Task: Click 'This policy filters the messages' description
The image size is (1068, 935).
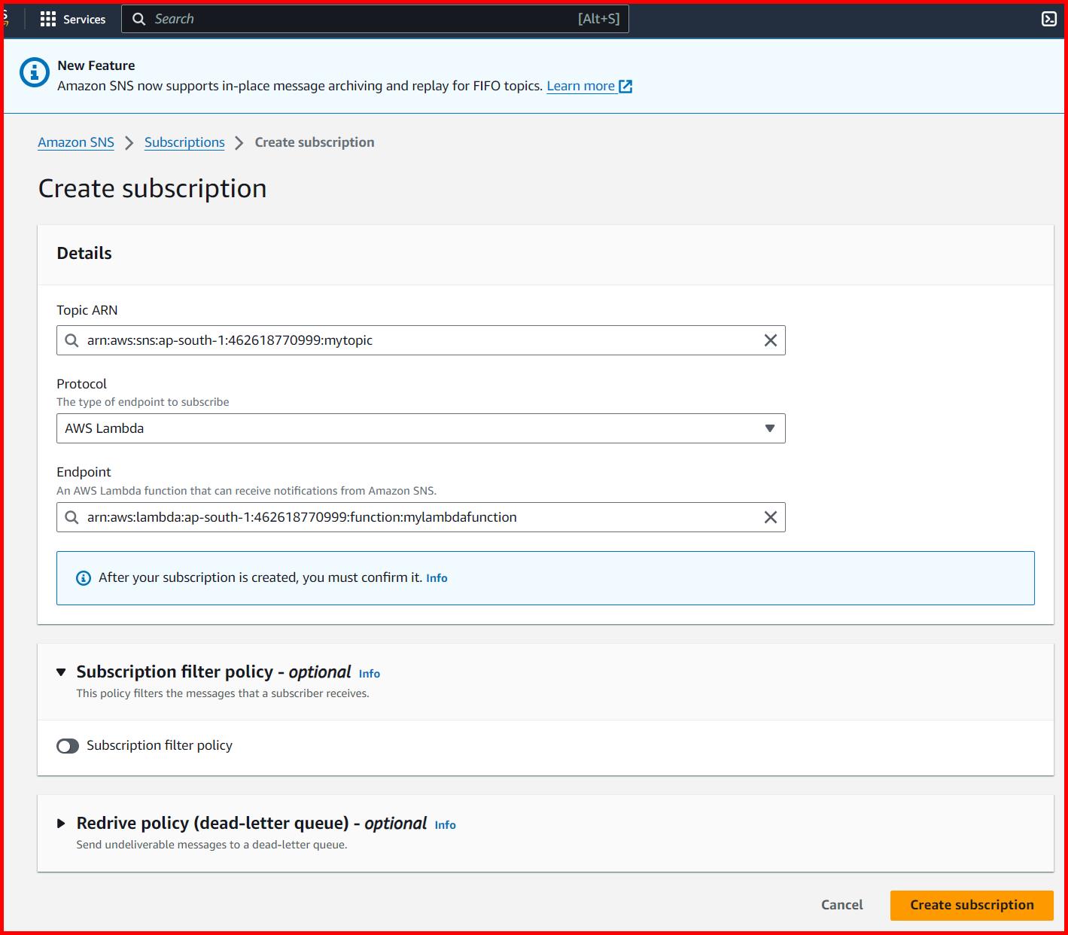Action: pos(223,693)
